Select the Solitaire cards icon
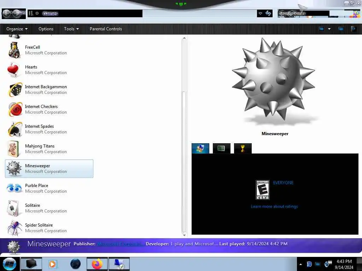 13,208
